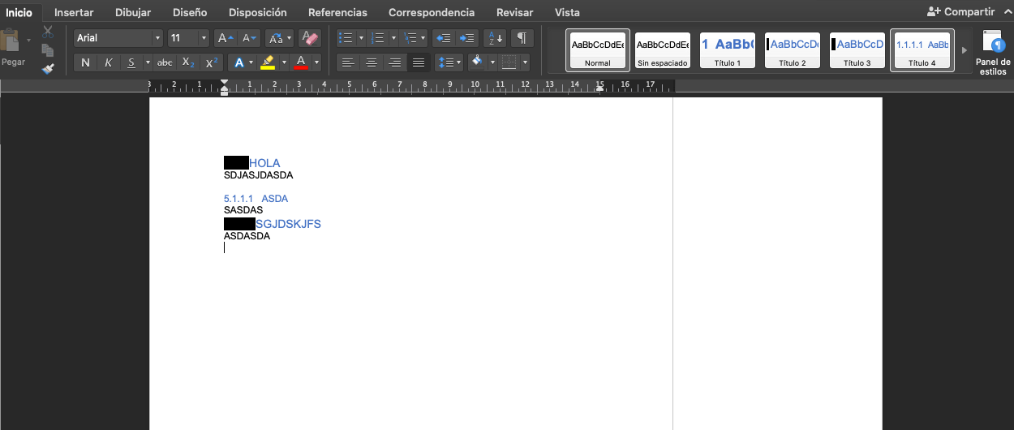This screenshot has width=1014, height=430.
Task: Apply the Sin espaciado style
Action: [663, 50]
